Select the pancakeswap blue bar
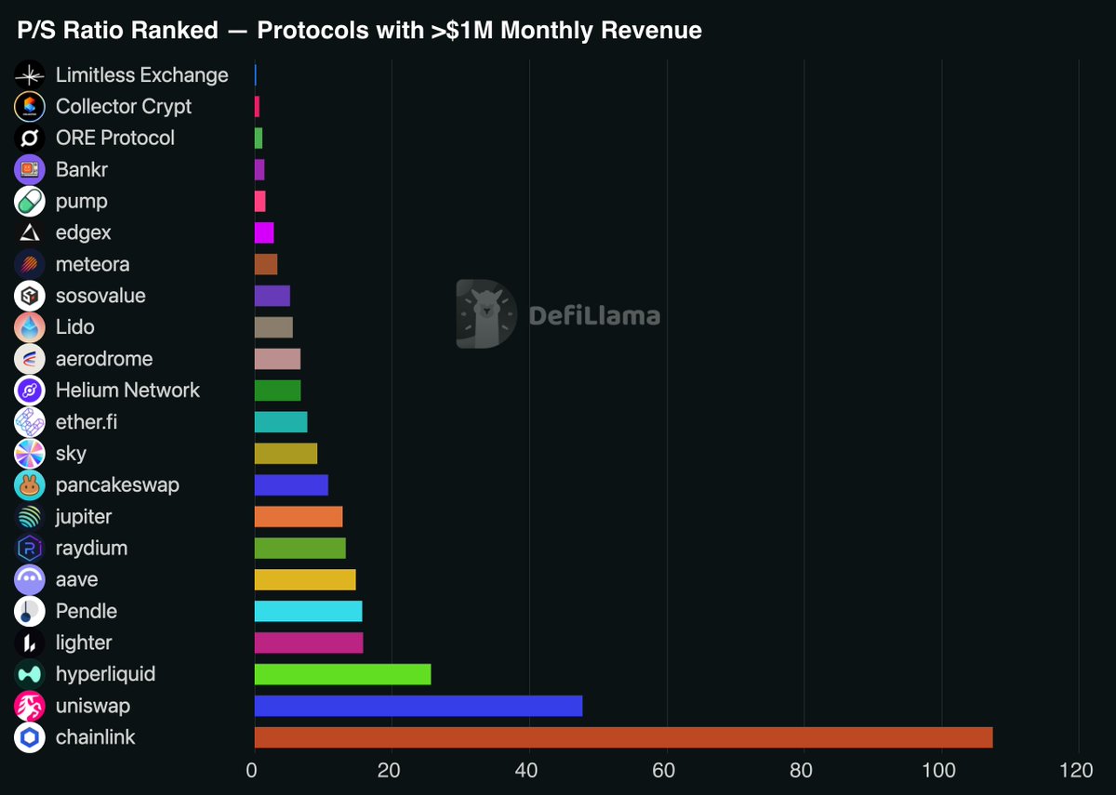 tap(291, 484)
